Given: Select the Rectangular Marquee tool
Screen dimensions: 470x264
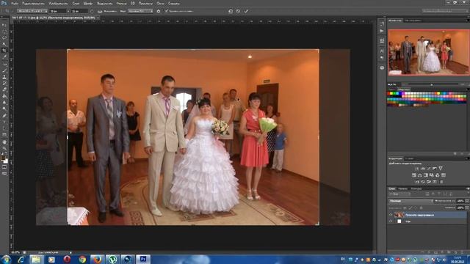Looking at the screenshot, I should tap(4, 32).
